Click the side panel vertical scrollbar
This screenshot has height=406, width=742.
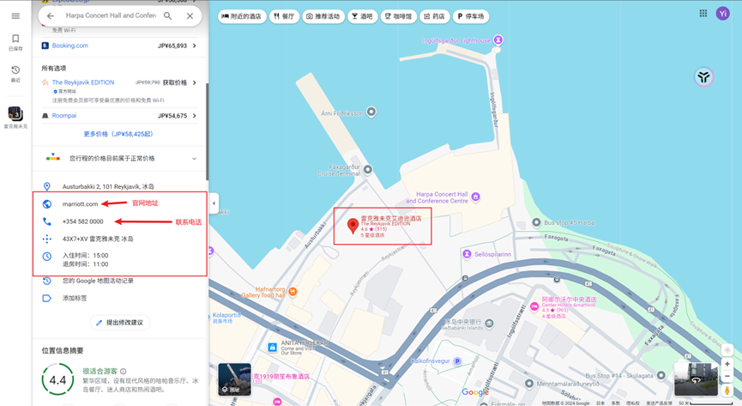[x=207, y=131]
